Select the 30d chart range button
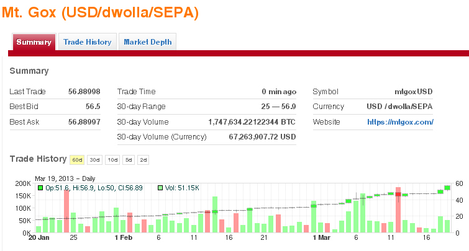Viewport: 469px width, 251px height. [94, 160]
